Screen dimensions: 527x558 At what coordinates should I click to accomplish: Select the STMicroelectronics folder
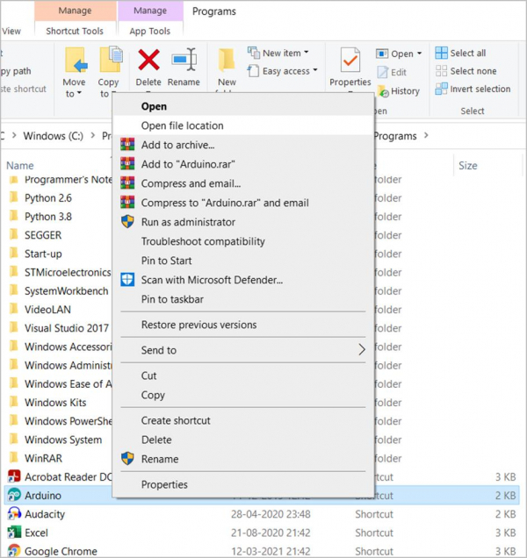[x=68, y=272]
